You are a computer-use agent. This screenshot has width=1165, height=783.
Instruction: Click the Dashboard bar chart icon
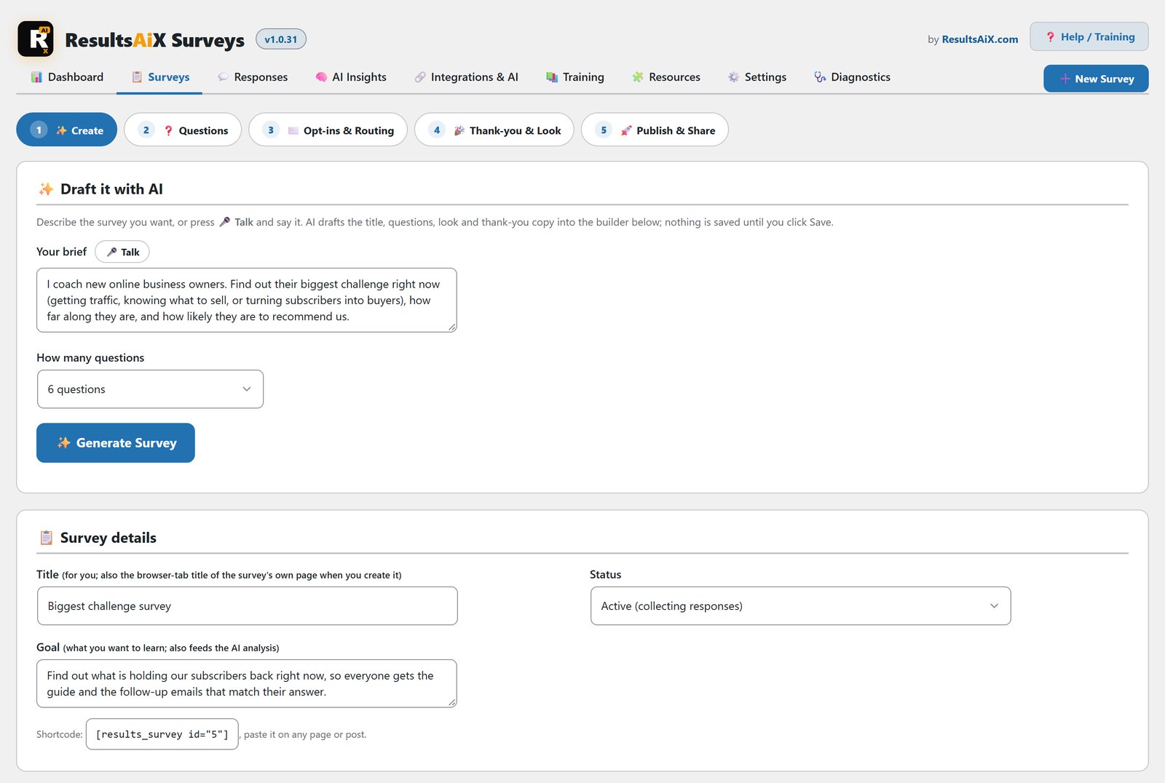coord(36,77)
